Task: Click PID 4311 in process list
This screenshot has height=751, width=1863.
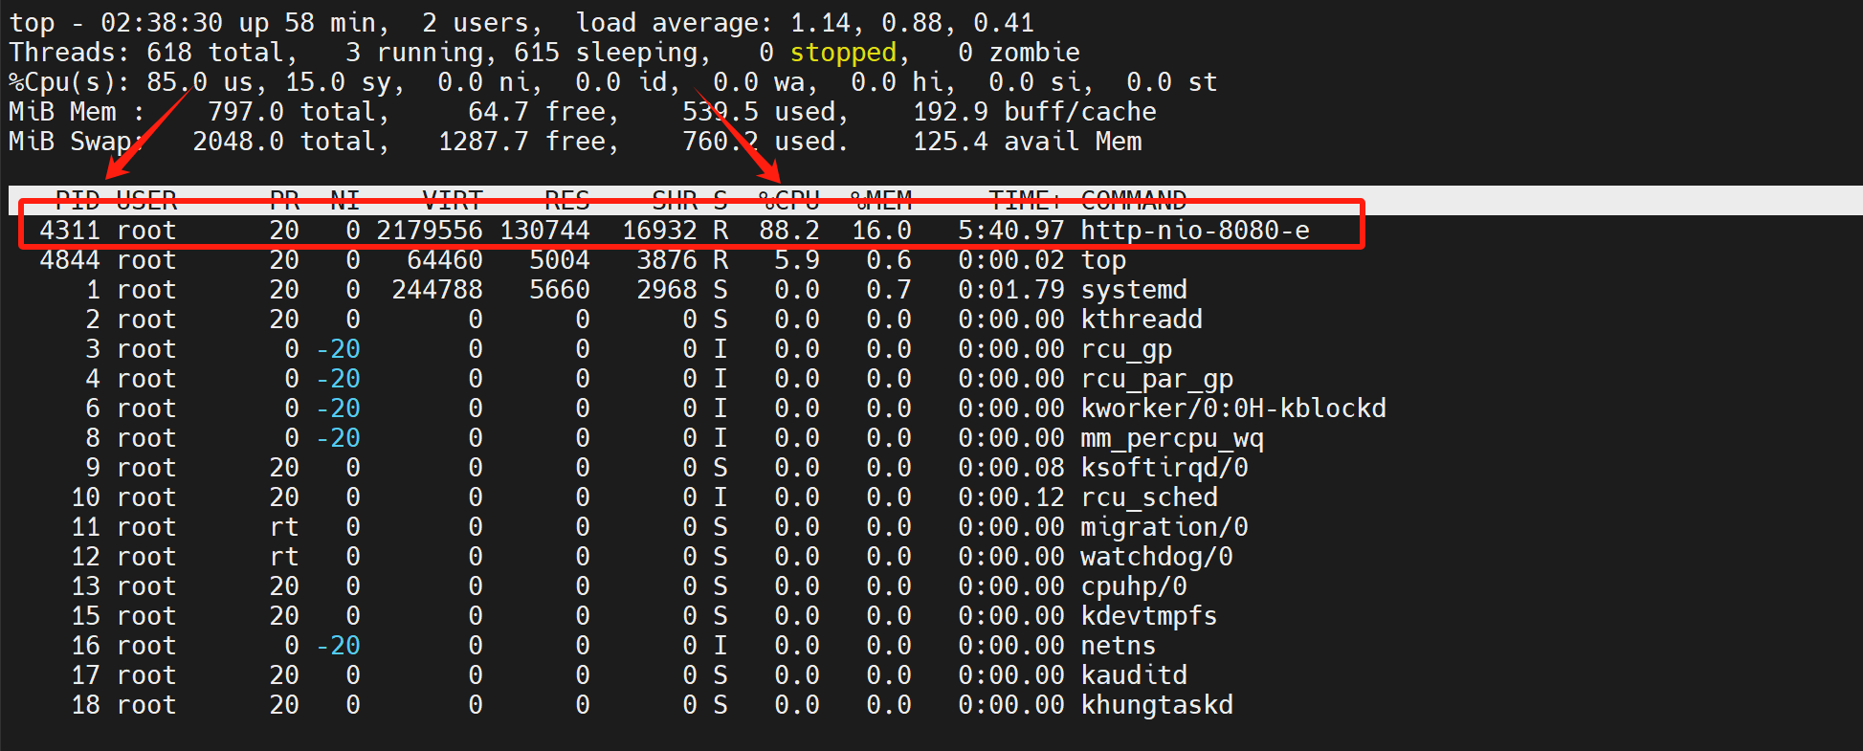Action: [70, 231]
